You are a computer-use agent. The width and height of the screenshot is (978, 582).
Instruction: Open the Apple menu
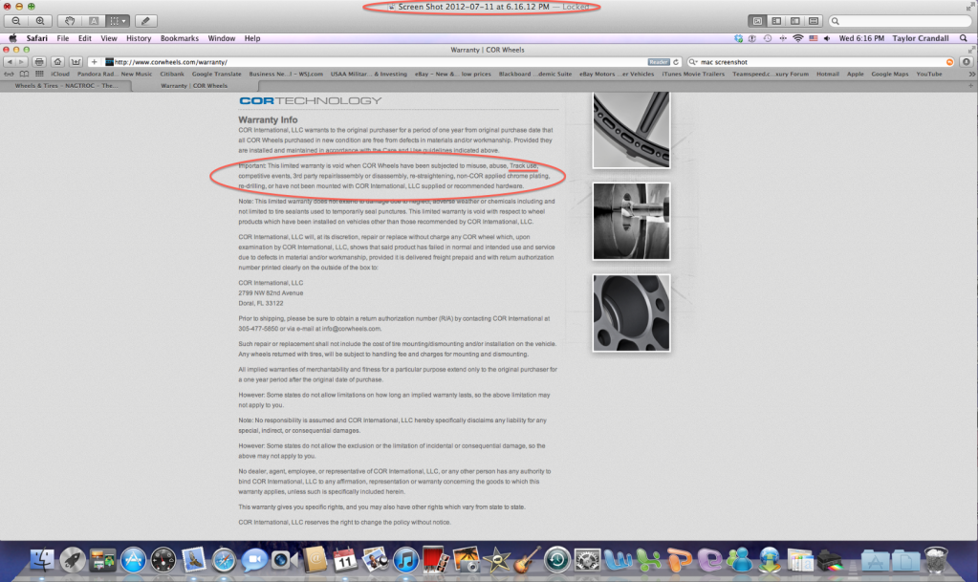pyautogui.click(x=12, y=38)
